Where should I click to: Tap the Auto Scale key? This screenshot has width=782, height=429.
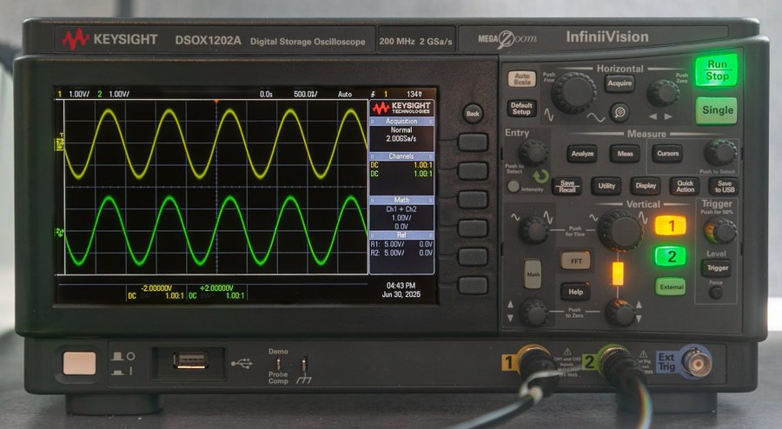(x=521, y=79)
